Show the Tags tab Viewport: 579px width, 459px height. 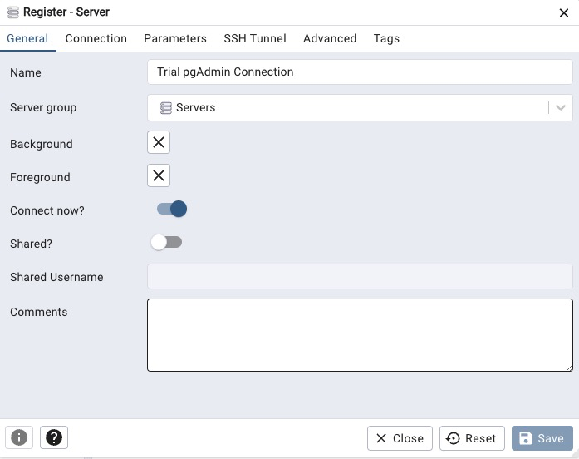(x=386, y=38)
